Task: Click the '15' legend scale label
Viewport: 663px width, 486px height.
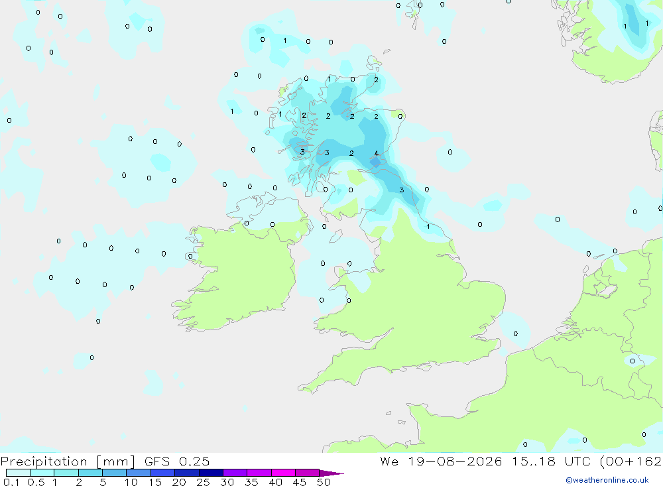Action: (x=155, y=482)
